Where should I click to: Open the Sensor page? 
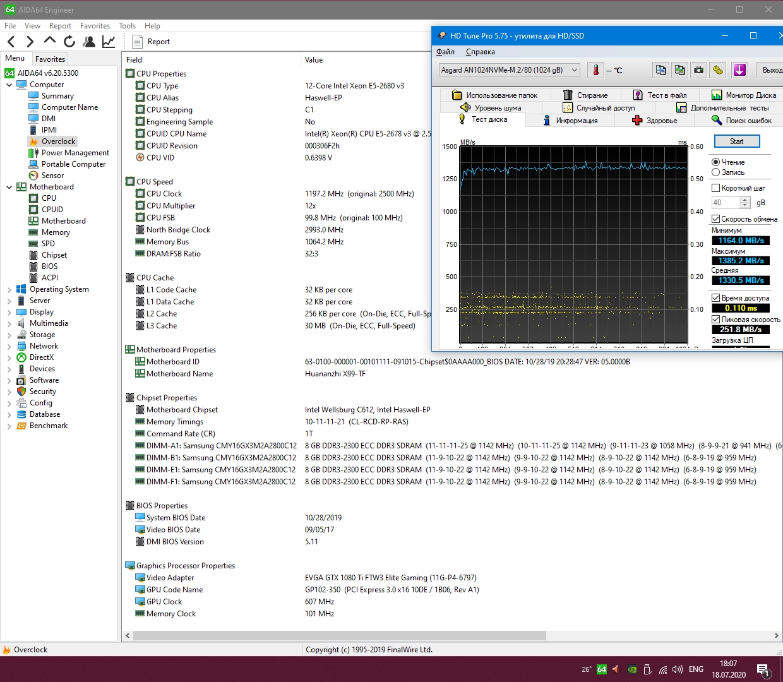[52, 176]
